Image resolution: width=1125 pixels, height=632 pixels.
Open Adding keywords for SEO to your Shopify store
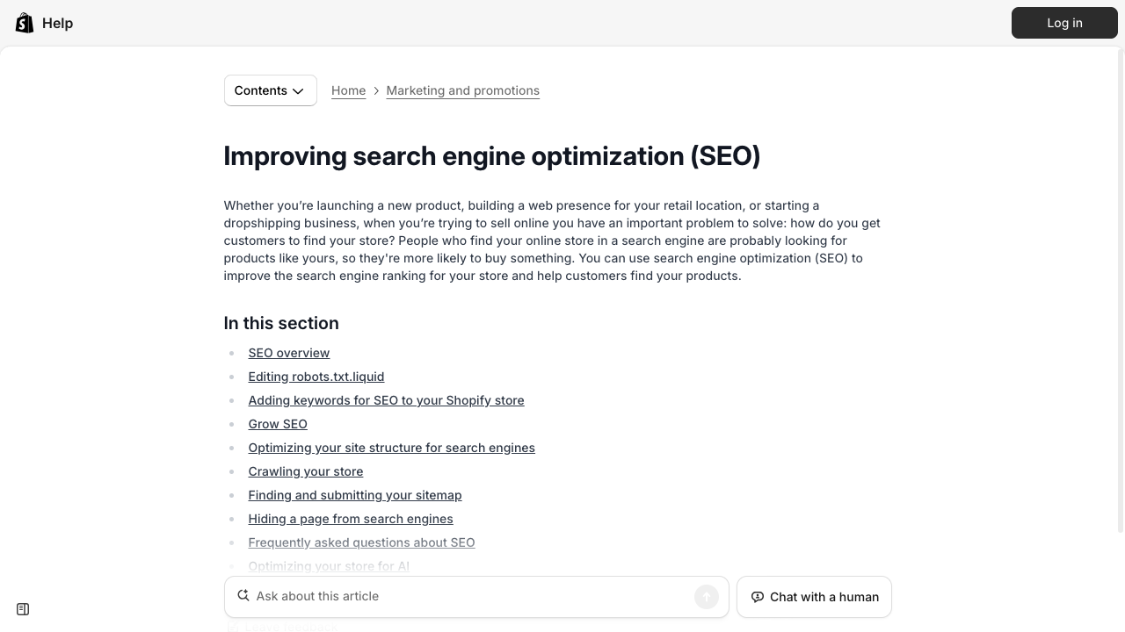pyautogui.click(x=386, y=400)
